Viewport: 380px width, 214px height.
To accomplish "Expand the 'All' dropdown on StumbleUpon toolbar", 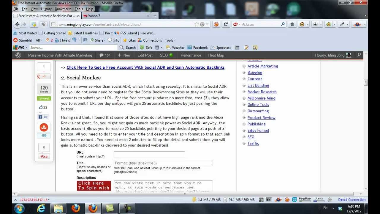I will [39, 40].
